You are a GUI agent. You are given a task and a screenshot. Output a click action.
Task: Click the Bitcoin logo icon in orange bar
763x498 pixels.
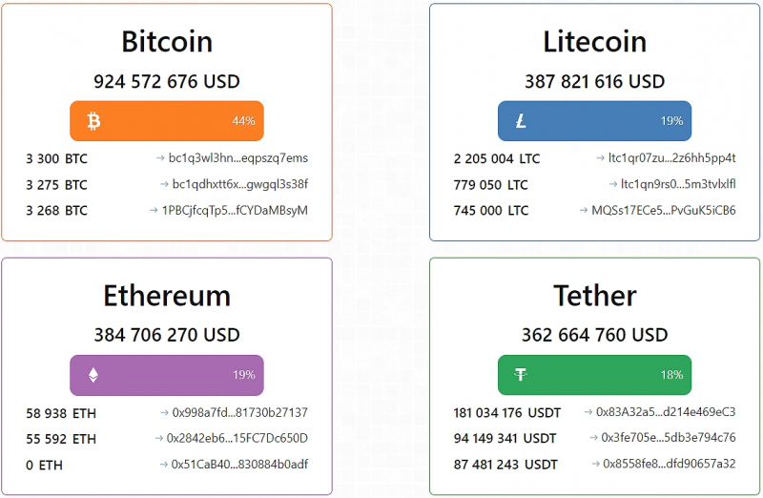coord(93,121)
